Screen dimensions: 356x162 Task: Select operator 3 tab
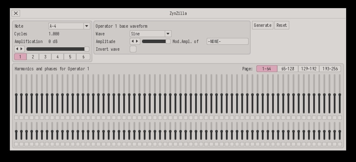point(45,57)
